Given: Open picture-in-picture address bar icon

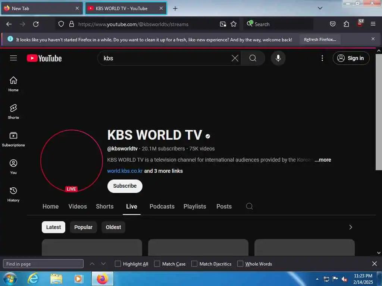Looking at the screenshot, I should coord(223,24).
